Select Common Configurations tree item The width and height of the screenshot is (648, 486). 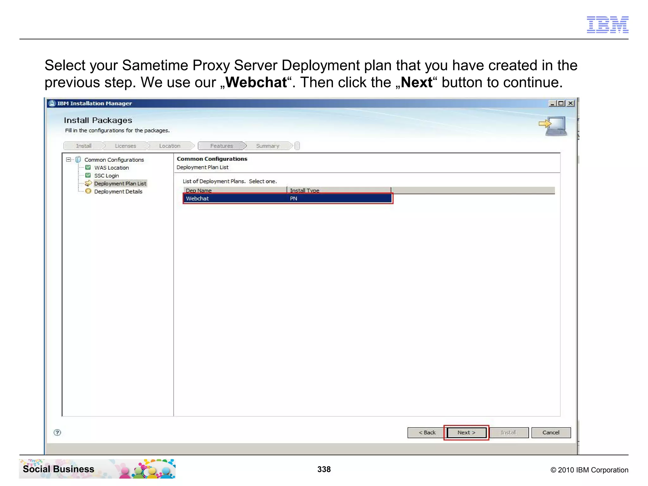click(x=114, y=160)
